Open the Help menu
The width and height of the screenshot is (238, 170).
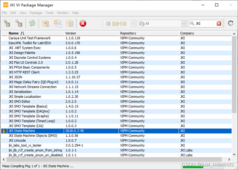(x=75, y=13)
